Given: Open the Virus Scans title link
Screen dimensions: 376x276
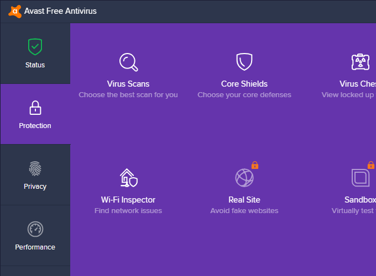Looking at the screenshot, I should [x=128, y=84].
